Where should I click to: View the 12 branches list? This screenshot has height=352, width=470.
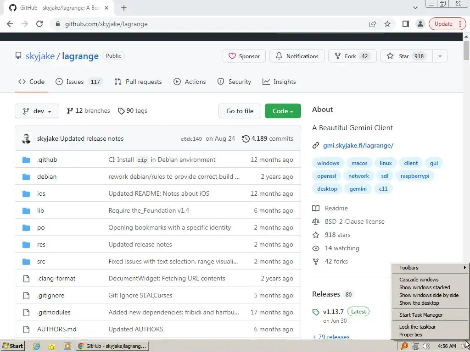pyautogui.click(x=89, y=111)
